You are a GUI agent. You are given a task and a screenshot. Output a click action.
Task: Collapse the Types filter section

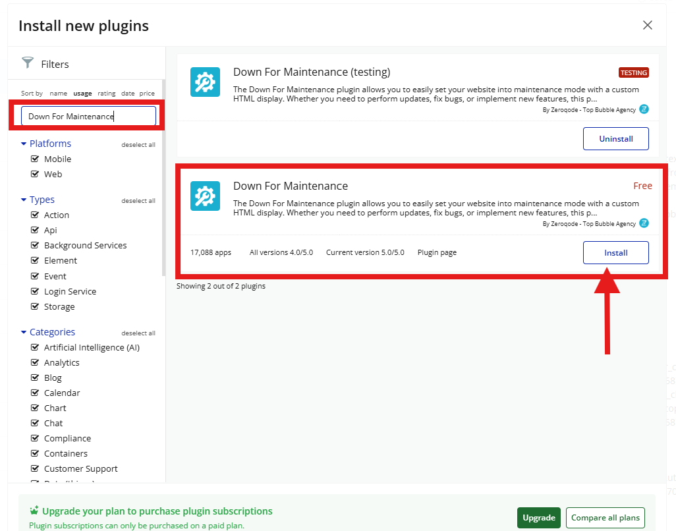pyautogui.click(x=24, y=200)
